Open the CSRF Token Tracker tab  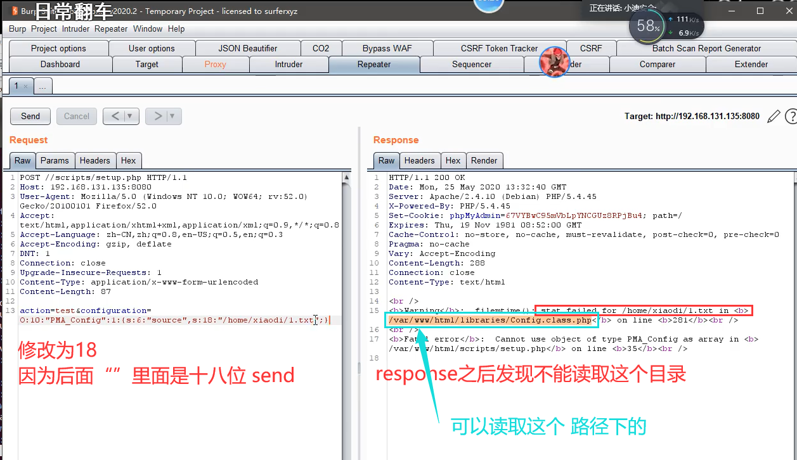pos(499,48)
